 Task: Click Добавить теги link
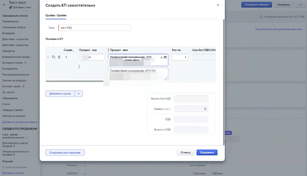pyautogui.click(x=22, y=8)
